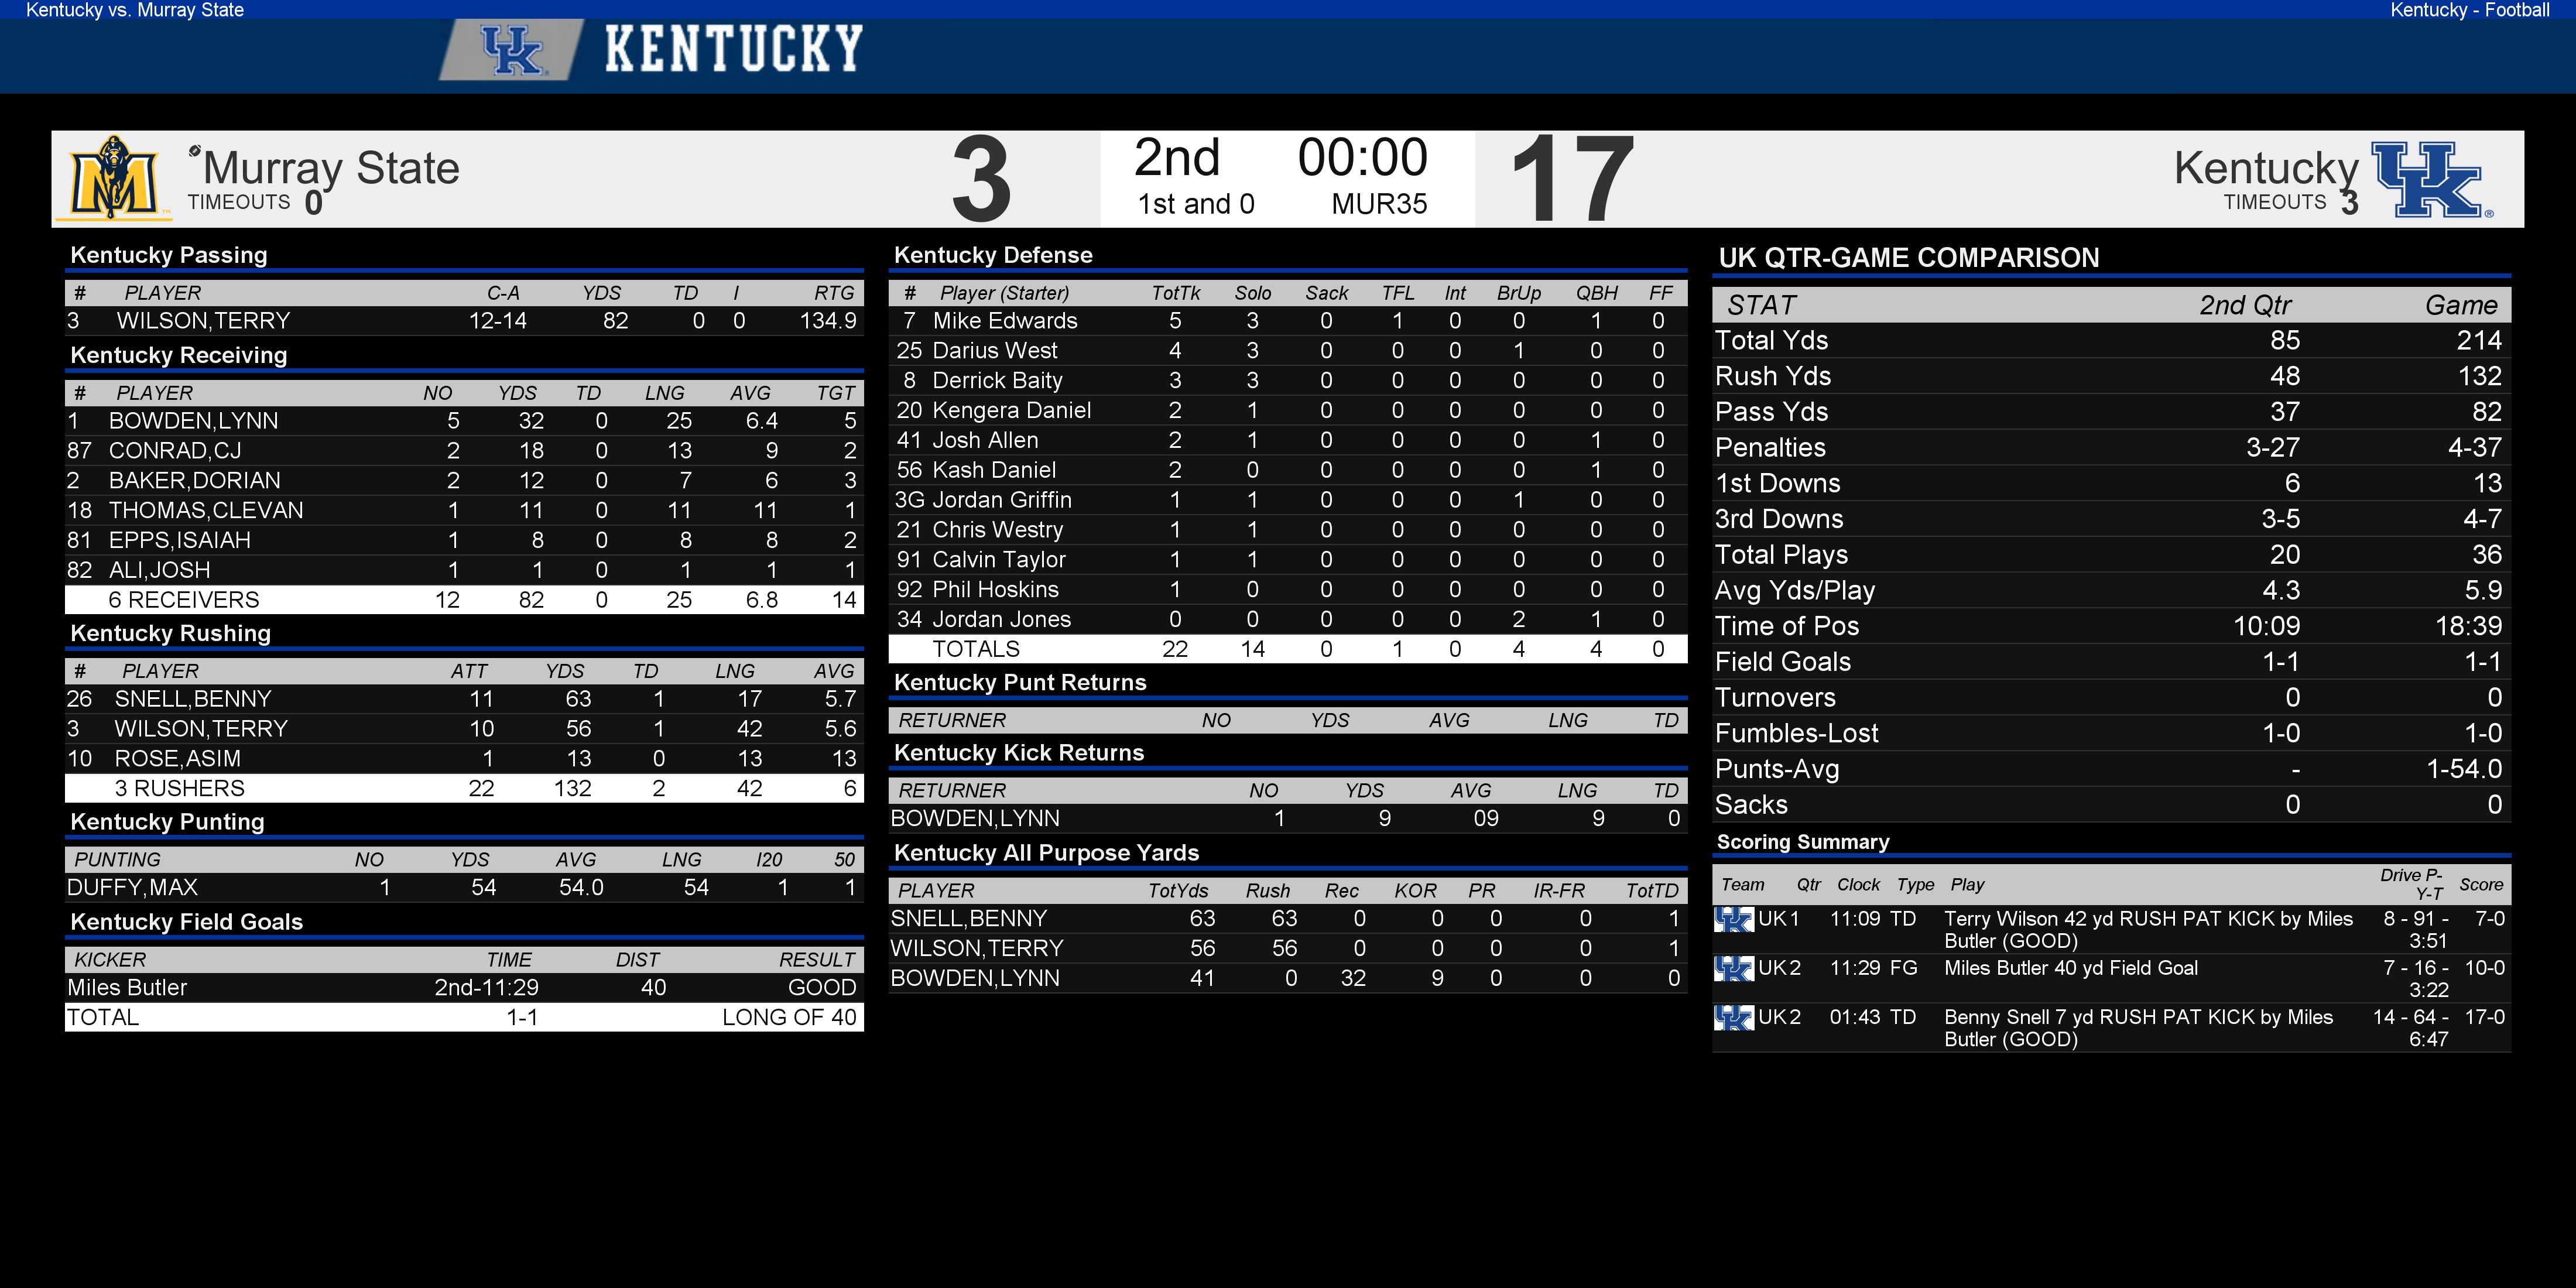2576x1288 pixels.
Task: Open the UK QTR-GAME COMPARISON heading
Action: click(1908, 258)
